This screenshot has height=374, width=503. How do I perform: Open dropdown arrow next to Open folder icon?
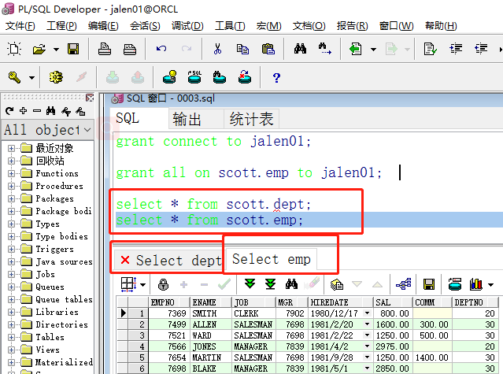coord(56,50)
